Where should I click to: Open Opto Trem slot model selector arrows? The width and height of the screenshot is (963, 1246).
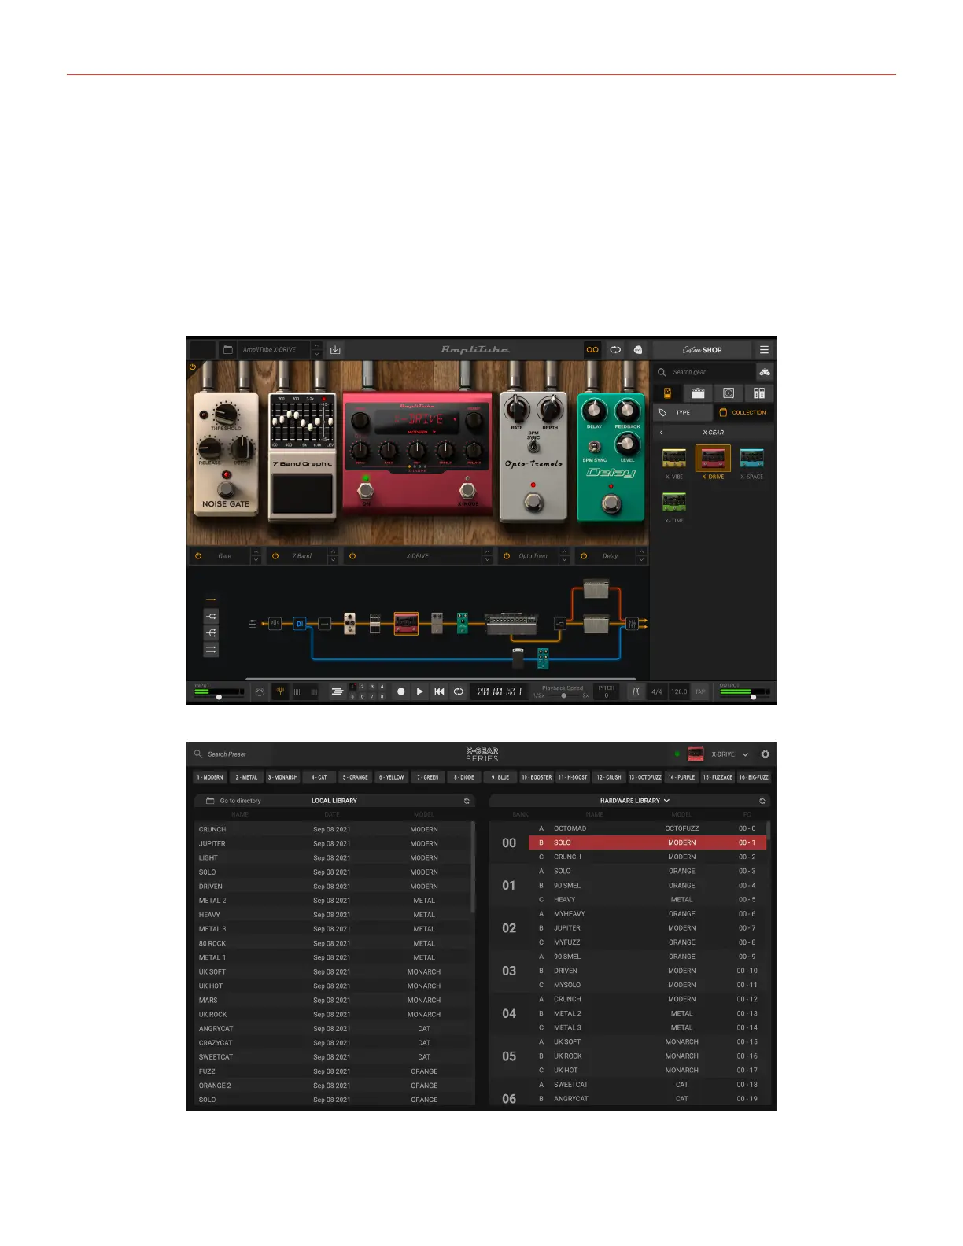coord(564,556)
